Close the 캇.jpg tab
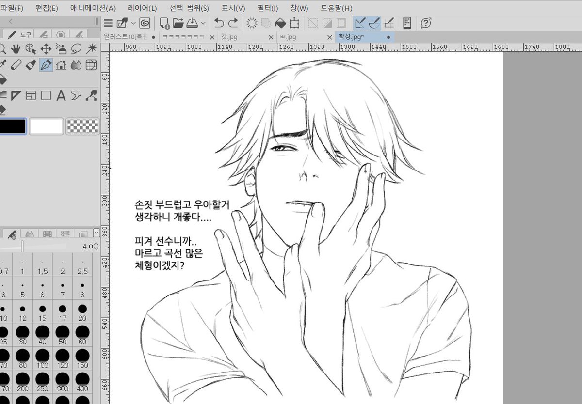 coord(271,37)
